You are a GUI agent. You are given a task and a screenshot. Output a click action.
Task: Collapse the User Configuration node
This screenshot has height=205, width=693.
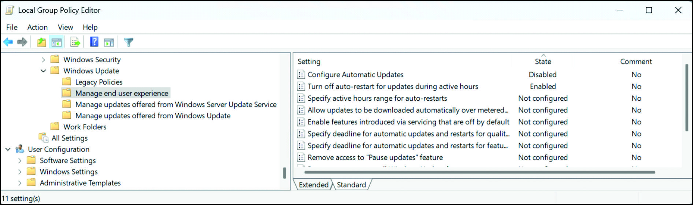pyautogui.click(x=8, y=149)
